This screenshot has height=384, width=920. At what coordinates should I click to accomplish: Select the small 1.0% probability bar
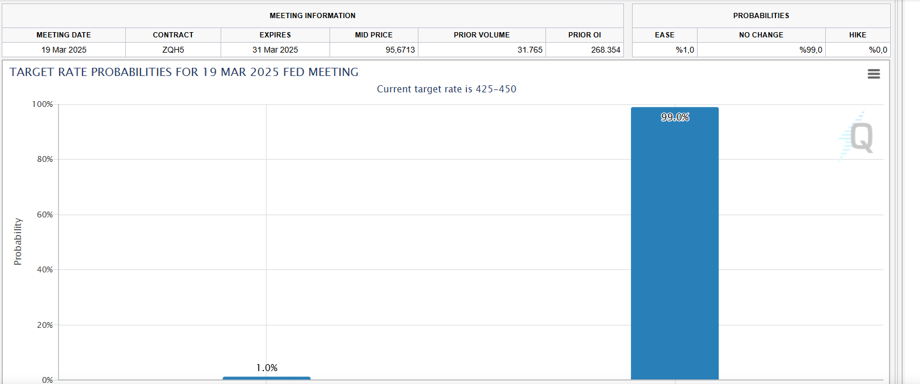(x=266, y=378)
